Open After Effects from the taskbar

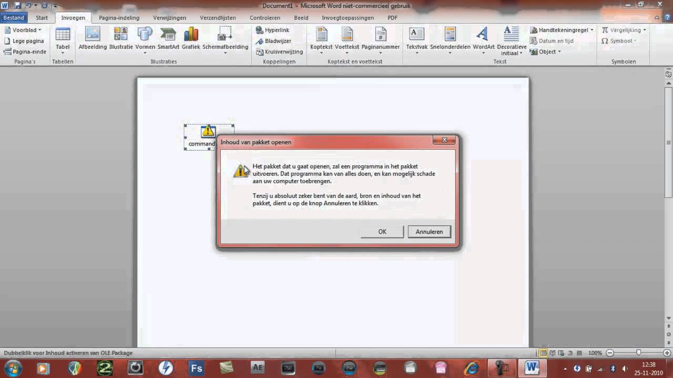pos(258,368)
